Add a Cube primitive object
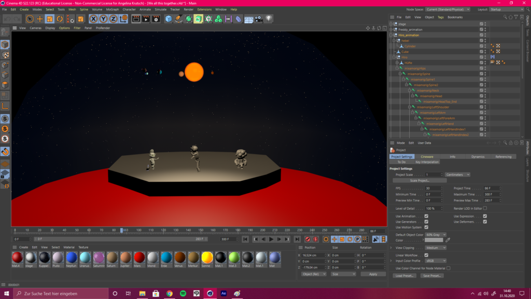This screenshot has height=299, width=531. pyautogui.click(x=169, y=19)
